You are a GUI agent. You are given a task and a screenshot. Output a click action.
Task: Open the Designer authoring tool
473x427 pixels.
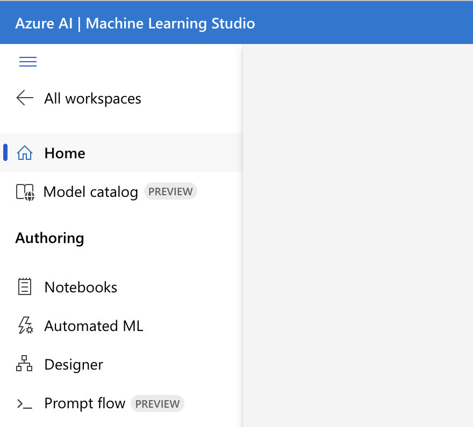pyautogui.click(x=74, y=364)
